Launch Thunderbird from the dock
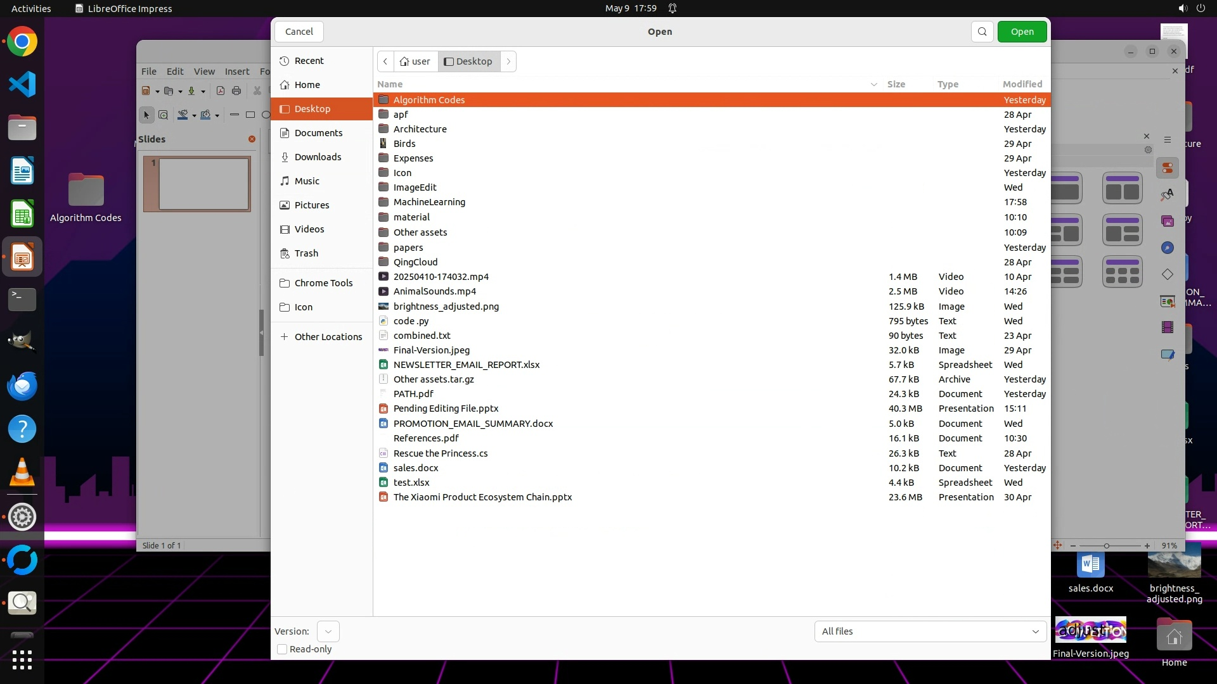Image resolution: width=1217 pixels, height=684 pixels. (22, 386)
